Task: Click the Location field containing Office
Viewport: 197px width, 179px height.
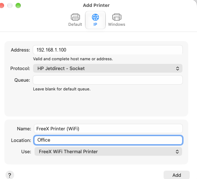Action: point(108,140)
